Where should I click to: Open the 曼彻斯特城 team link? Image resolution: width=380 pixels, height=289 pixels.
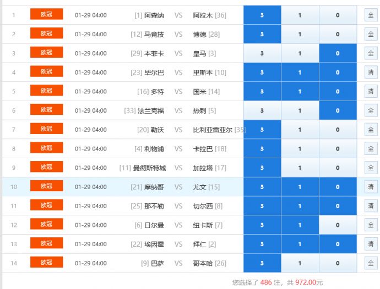click(x=149, y=168)
